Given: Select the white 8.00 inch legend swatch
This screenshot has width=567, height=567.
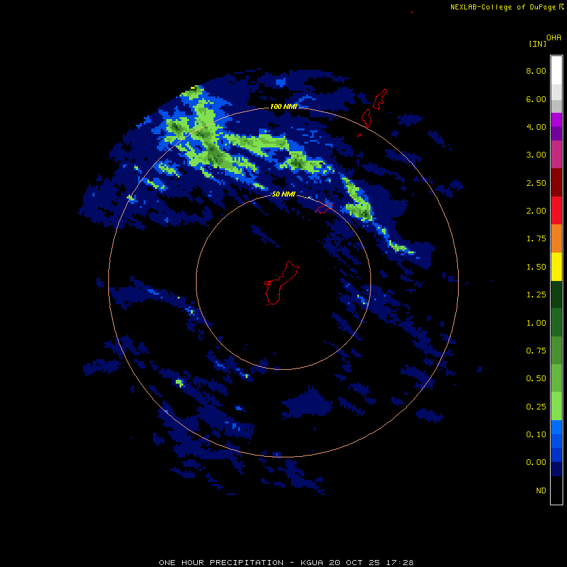Looking at the screenshot, I should (x=556, y=71).
